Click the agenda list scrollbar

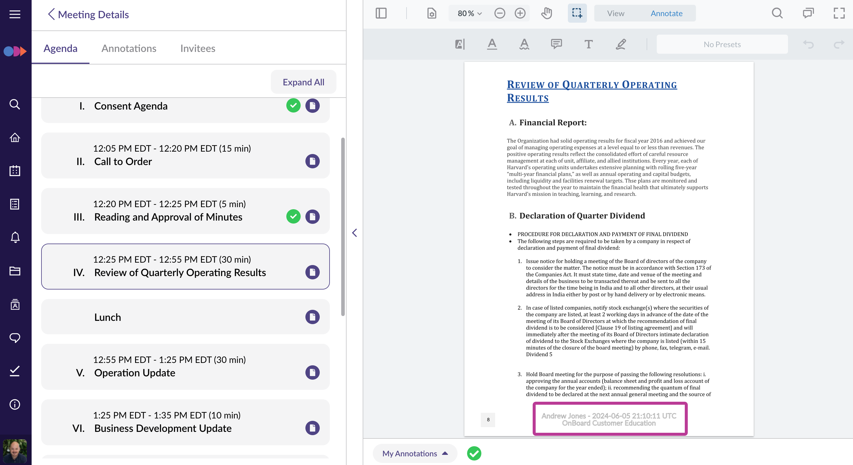coord(343,227)
